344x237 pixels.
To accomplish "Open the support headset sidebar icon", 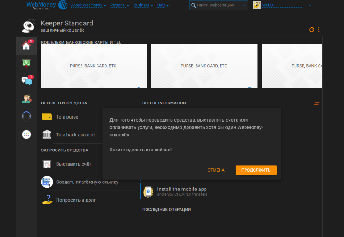I will 26,116.
